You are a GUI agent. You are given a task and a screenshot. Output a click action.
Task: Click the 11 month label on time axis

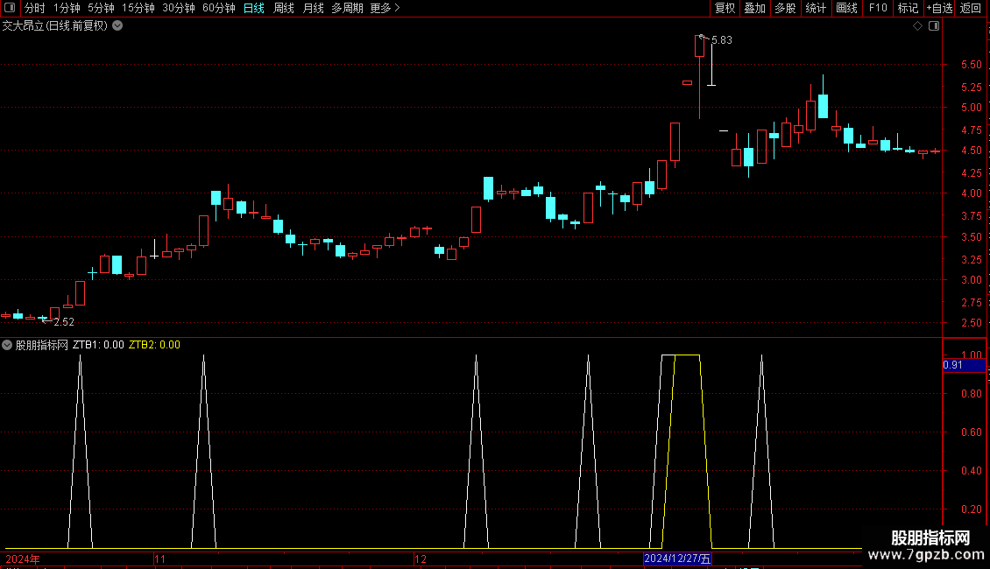[x=160, y=558]
